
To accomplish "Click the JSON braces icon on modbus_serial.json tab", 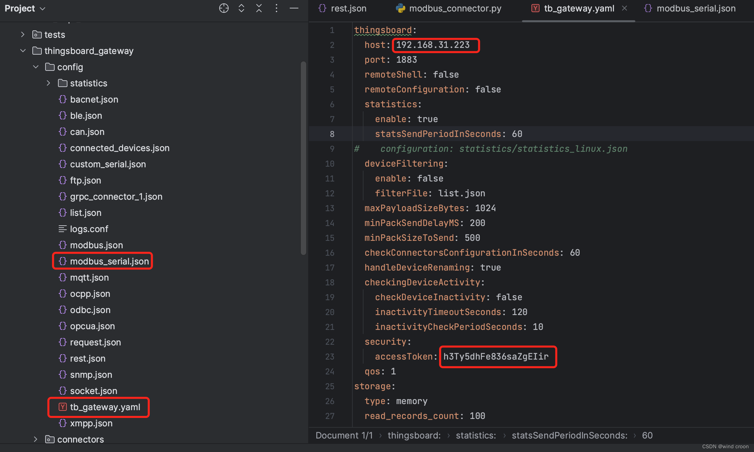I will click(x=648, y=8).
